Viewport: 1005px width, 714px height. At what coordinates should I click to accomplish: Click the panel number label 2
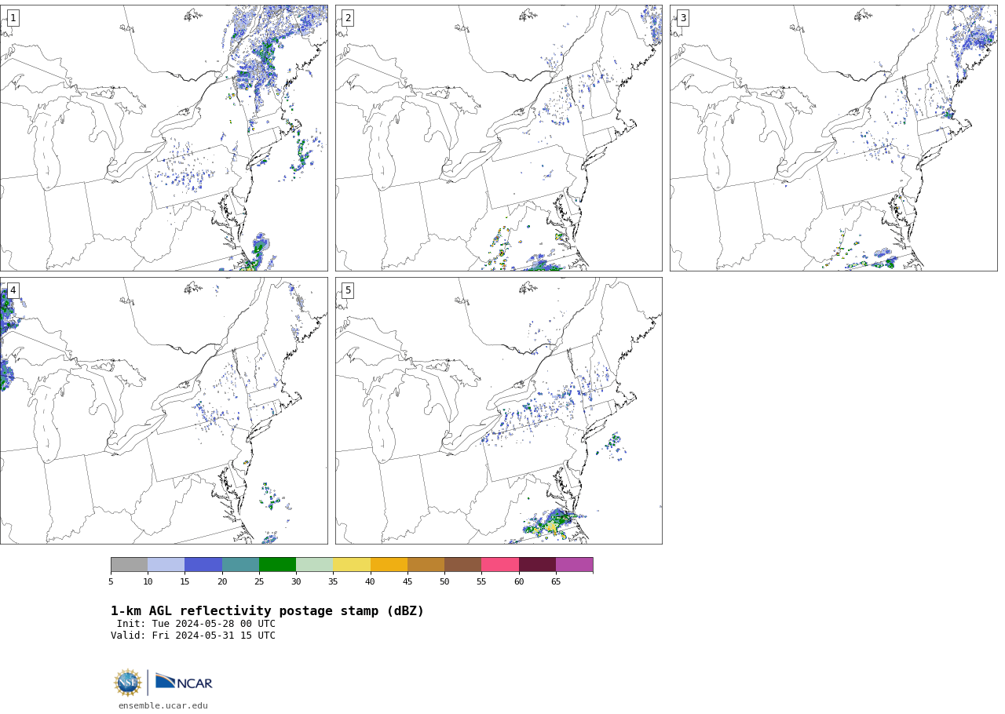point(348,18)
